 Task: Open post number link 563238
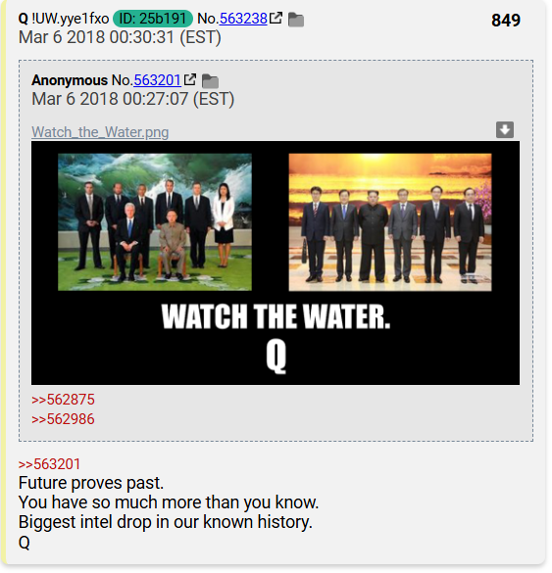coord(243,19)
